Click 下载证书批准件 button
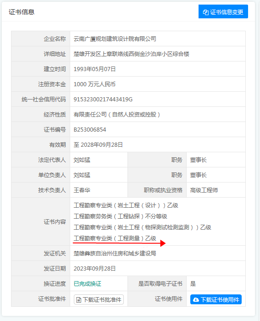The width and height of the screenshot is (260, 321). point(99,300)
